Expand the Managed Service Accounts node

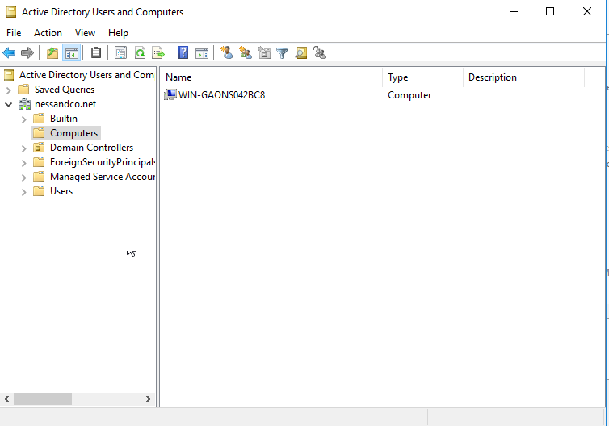tap(23, 177)
